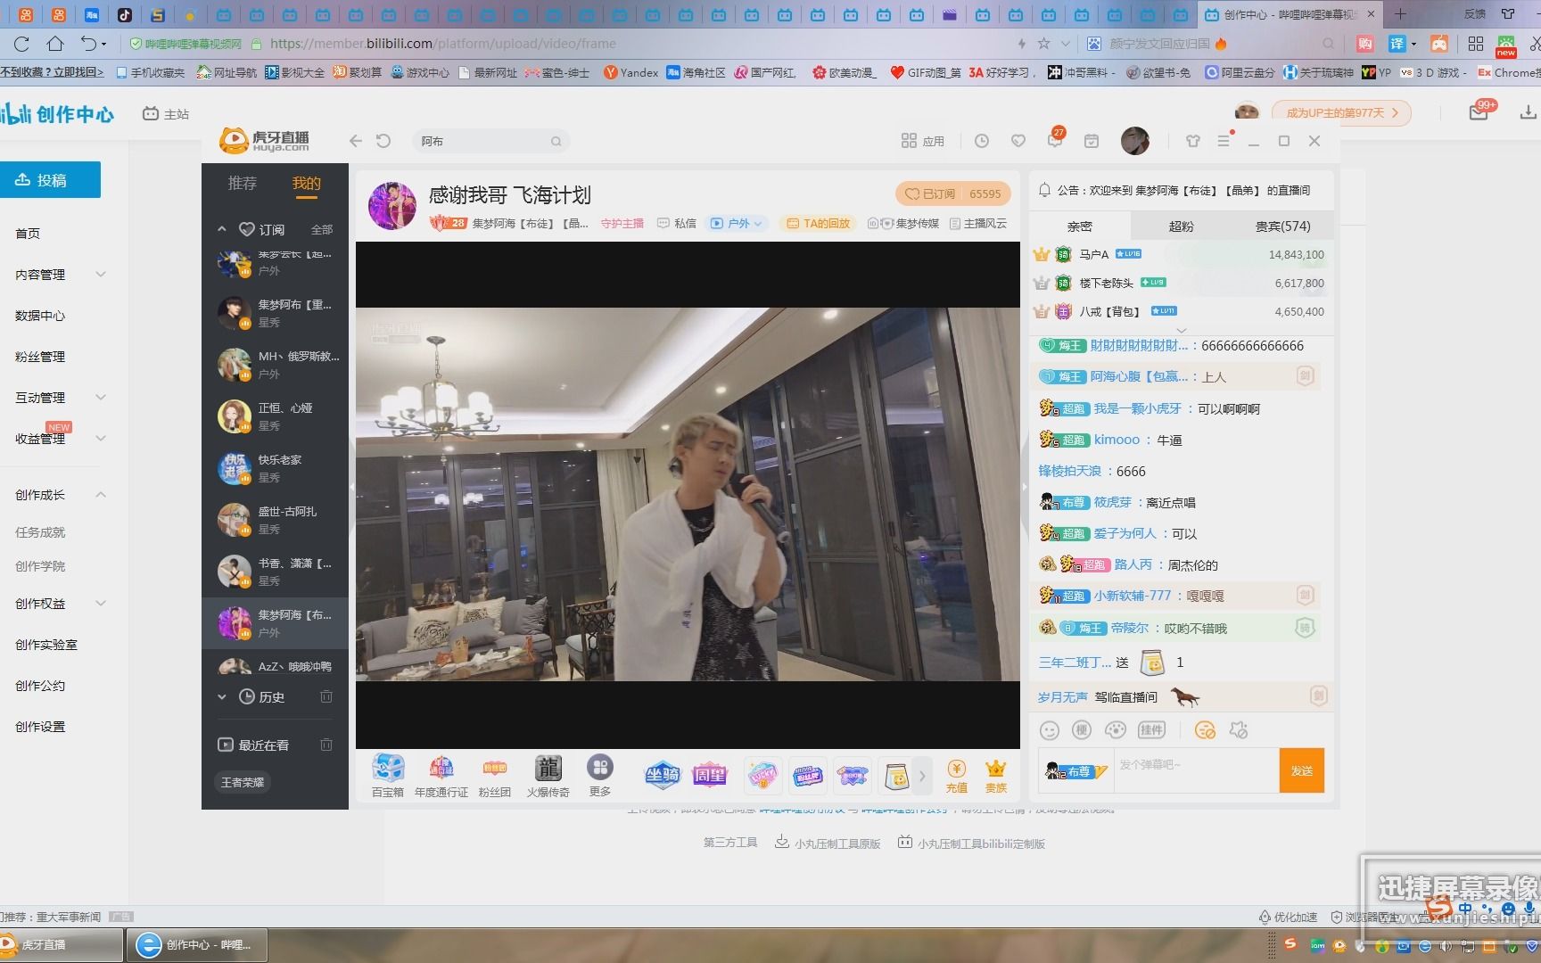Show next gifts with right arrow
This screenshot has width=1541, height=963.
pos(922,776)
